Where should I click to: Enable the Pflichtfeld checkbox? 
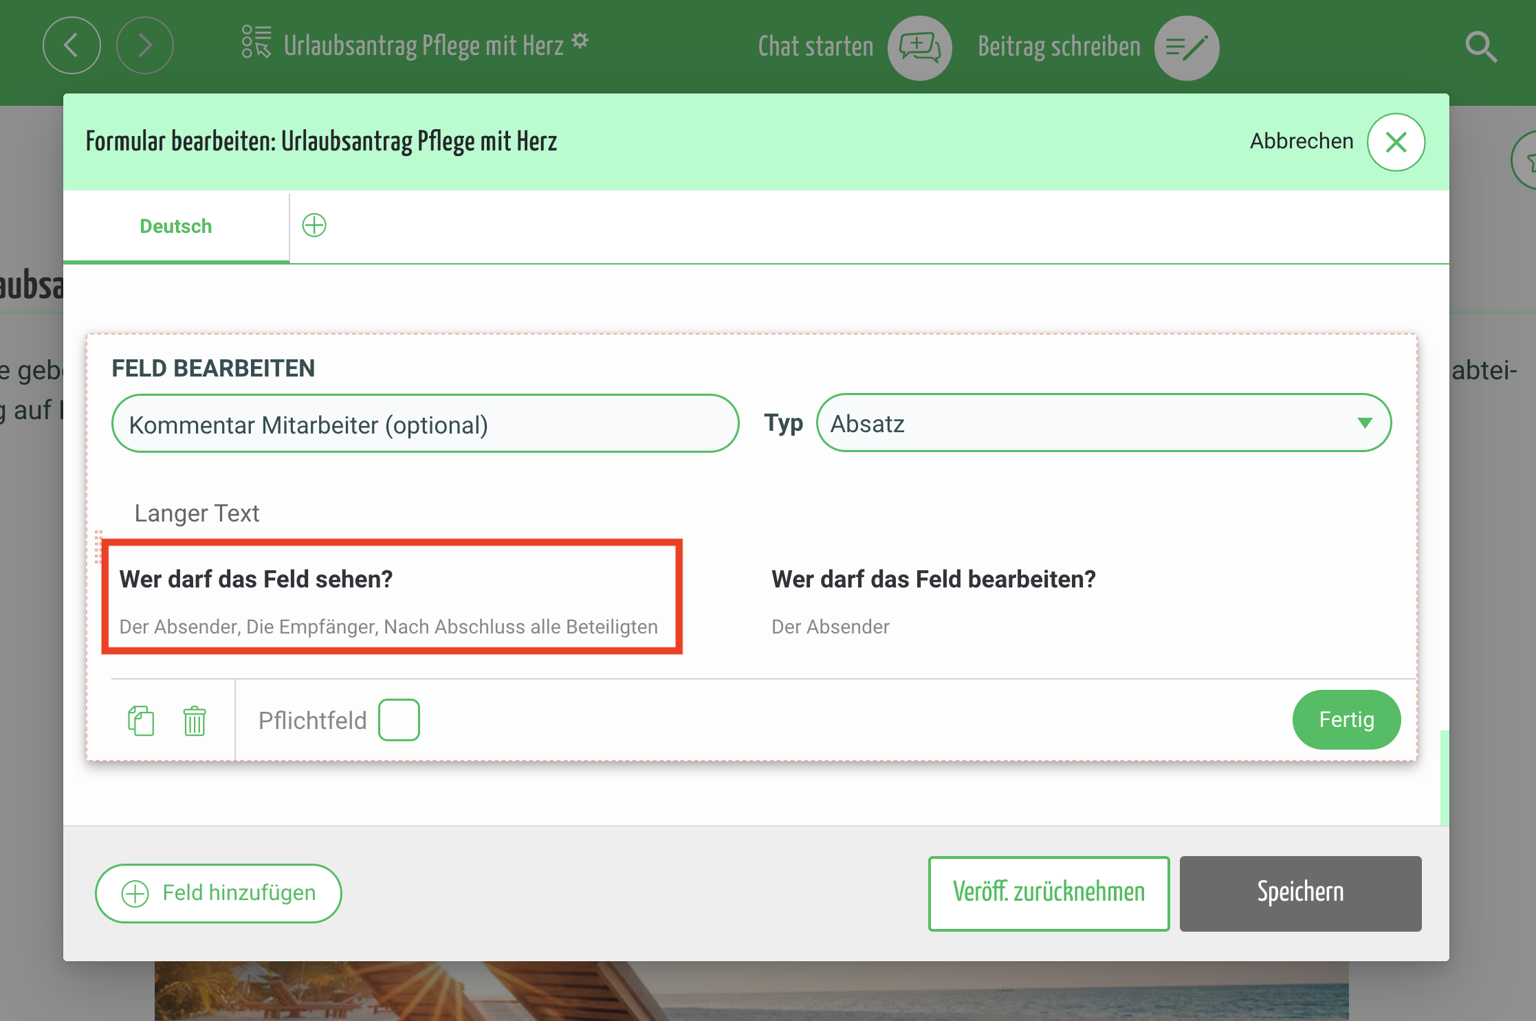(399, 720)
